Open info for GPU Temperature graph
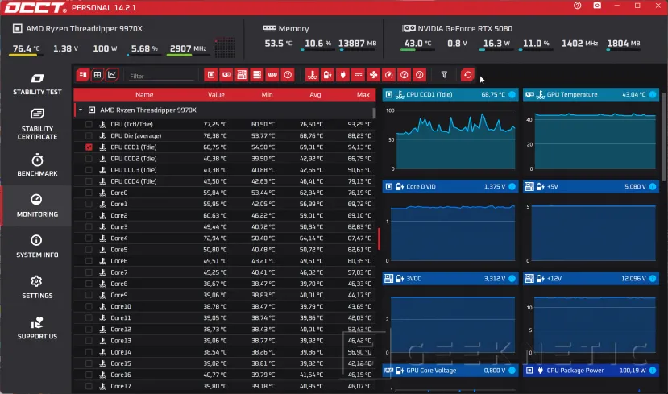The width and height of the screenshot is (668, 394). tap(653, 94)
